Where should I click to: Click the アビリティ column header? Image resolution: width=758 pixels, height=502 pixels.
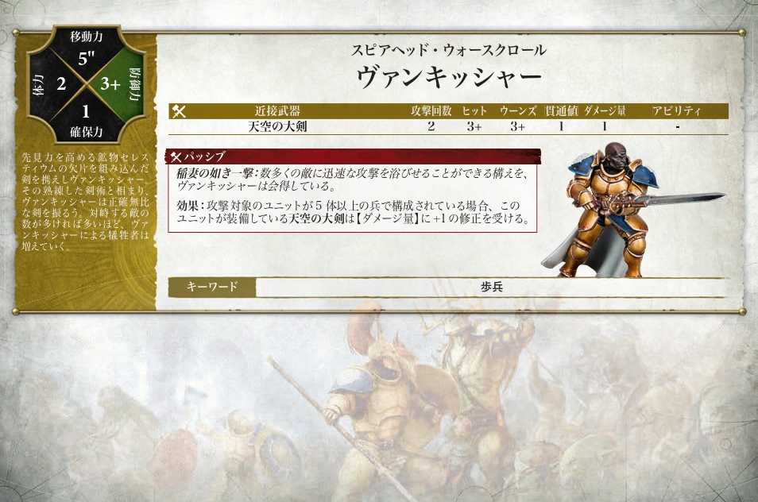coord(677,111)
